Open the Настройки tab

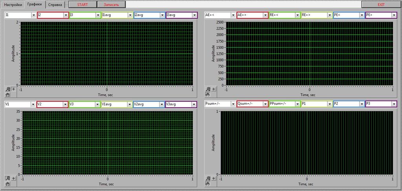coord(13,5)
